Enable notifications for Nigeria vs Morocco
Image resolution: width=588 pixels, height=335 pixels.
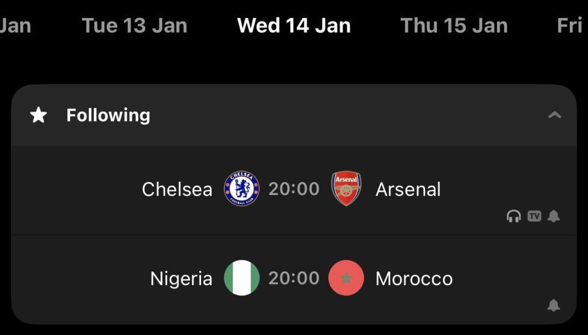(x=553, y=305)
